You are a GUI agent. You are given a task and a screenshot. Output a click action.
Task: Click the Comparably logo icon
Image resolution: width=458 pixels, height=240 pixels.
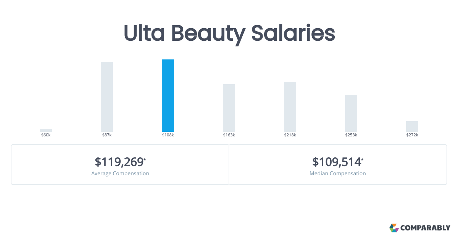click(394, 228)
